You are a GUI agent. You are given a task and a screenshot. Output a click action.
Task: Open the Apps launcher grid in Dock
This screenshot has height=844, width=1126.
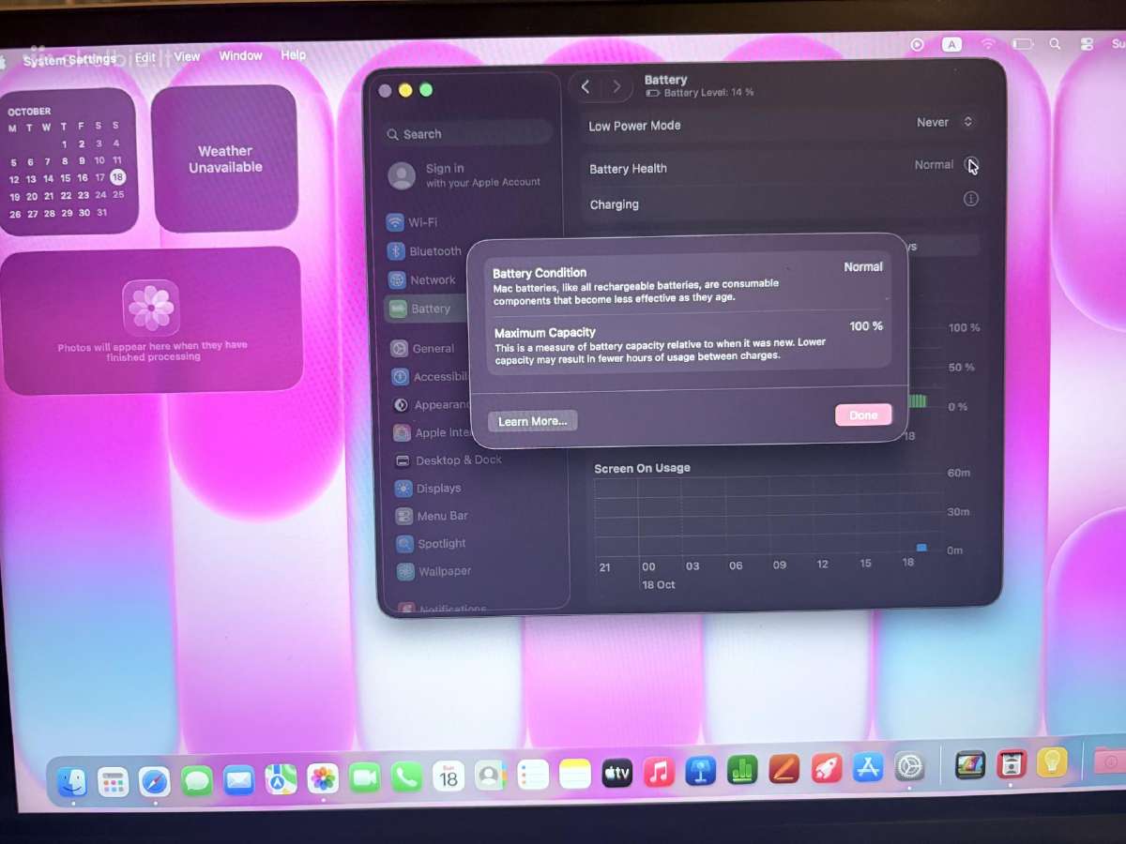pos(114,780)
